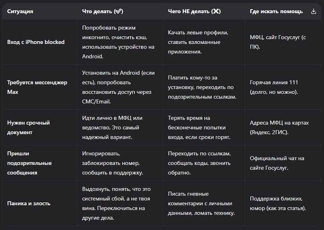Select the "Ситуация" column header

[20, 11]
